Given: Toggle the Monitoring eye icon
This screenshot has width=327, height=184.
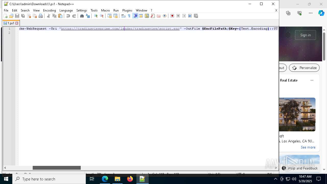Looking at the screenshot, I should 165,16.
